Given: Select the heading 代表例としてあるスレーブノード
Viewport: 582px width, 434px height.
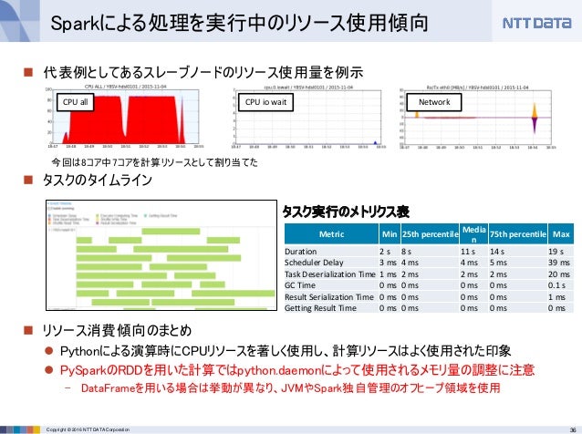Looking at the screenshot, I should (203, 72).
